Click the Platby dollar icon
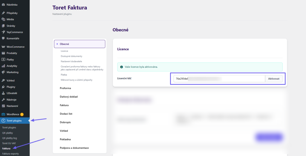Image resolution: width=306 pixels, height=156 pixels. (3, 59)
